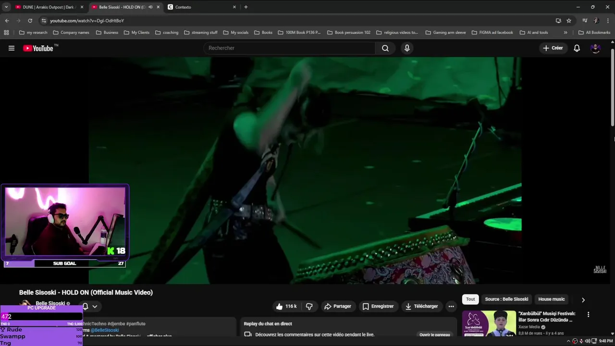Reload the current page

(x=30, y=21)
